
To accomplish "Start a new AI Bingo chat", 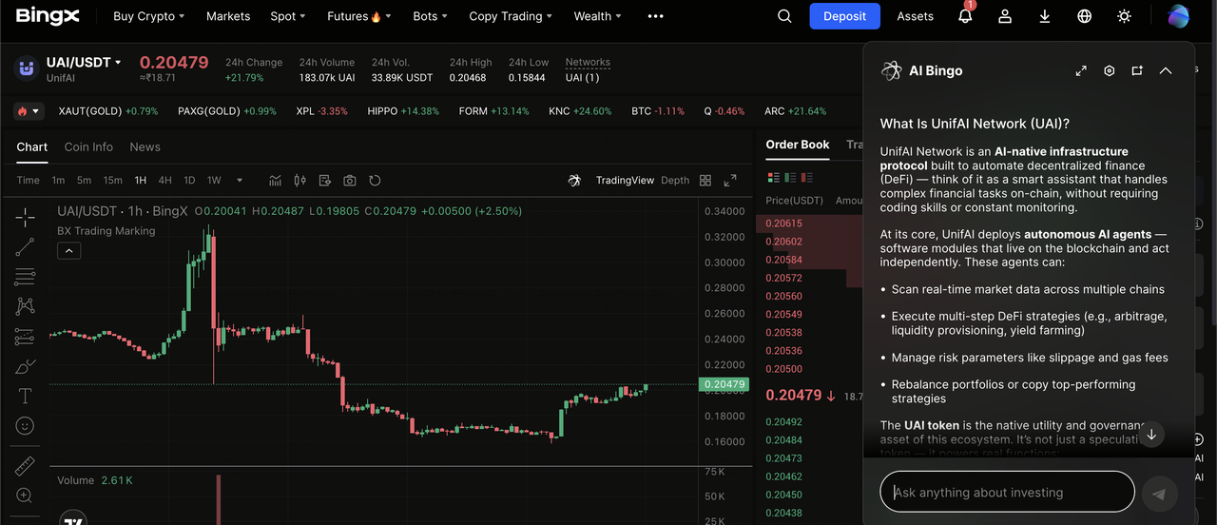I will coord(1137,71).
